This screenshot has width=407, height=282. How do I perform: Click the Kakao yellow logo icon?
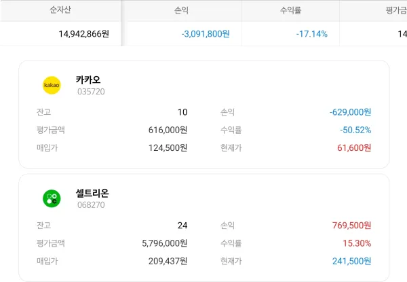pos(52,85)
